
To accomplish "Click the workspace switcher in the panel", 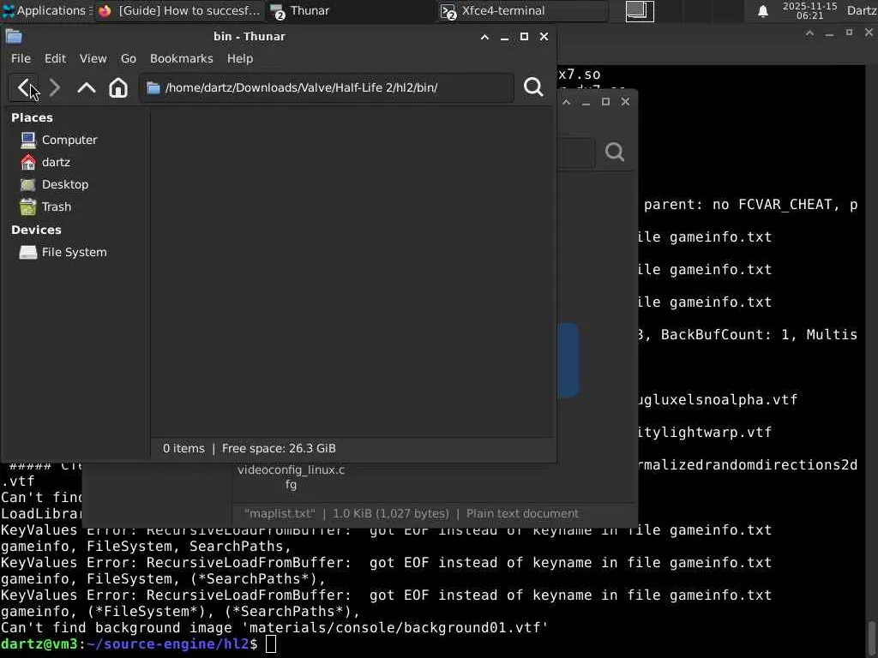I will (x=640, y=11).
